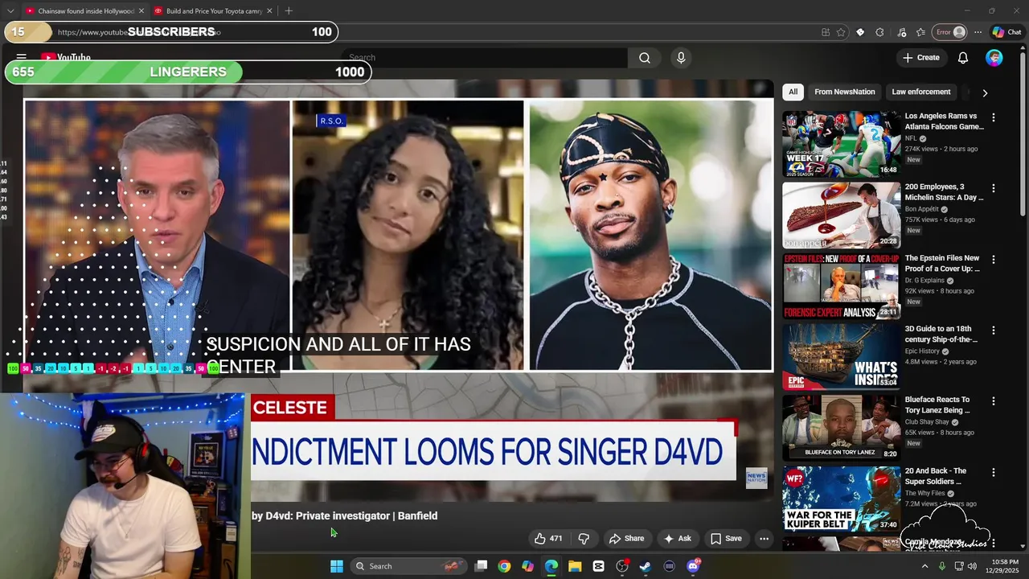Viewport: 1029px width, 579px height.
Task: Dislike the video with thumbs down
Action: pyautogui.click(x=584, y=539)
